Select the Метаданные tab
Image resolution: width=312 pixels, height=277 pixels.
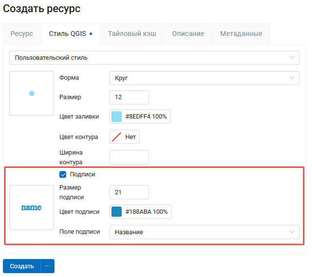(x=241, y=34)
